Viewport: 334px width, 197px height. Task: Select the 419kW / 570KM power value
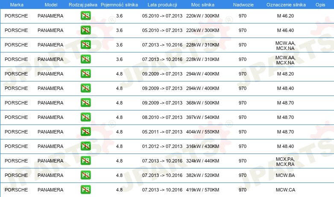point(202,190)
